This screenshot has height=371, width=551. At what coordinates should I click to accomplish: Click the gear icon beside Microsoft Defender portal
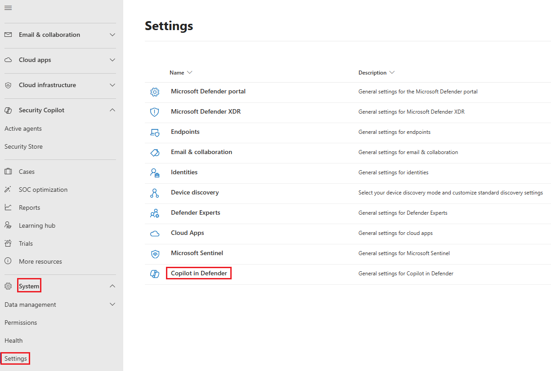pos(155,92)
